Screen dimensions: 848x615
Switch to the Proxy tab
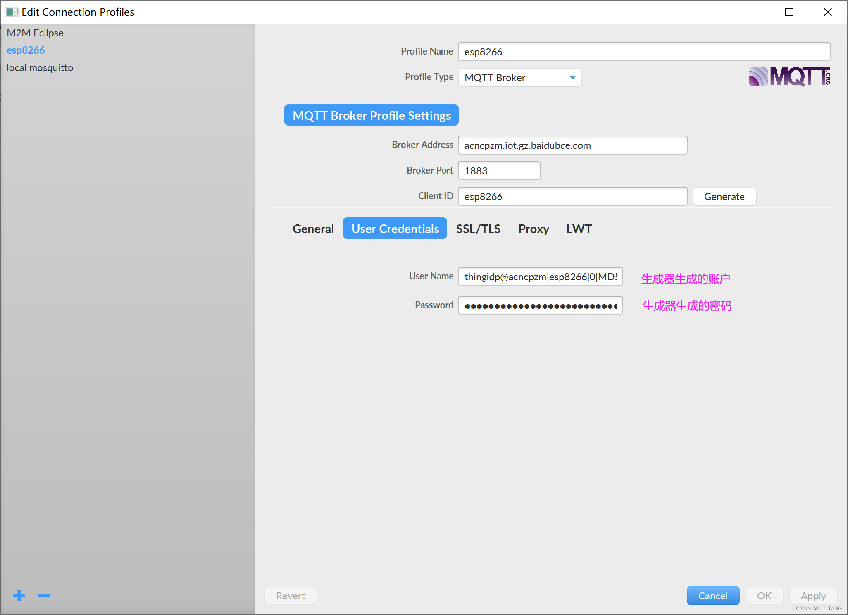(x=534, y=229)
